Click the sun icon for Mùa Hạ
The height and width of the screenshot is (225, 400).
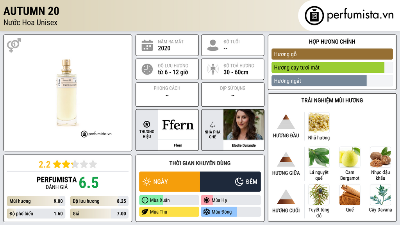point(207,200)
